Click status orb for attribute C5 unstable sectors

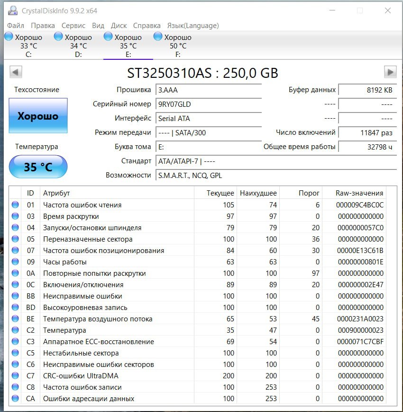click(x=15, y=353)
